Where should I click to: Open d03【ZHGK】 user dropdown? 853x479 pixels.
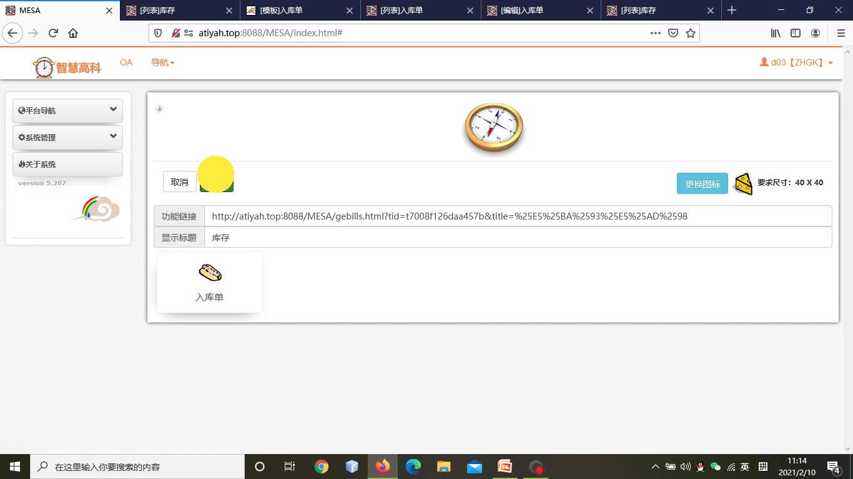pos(796,62)
